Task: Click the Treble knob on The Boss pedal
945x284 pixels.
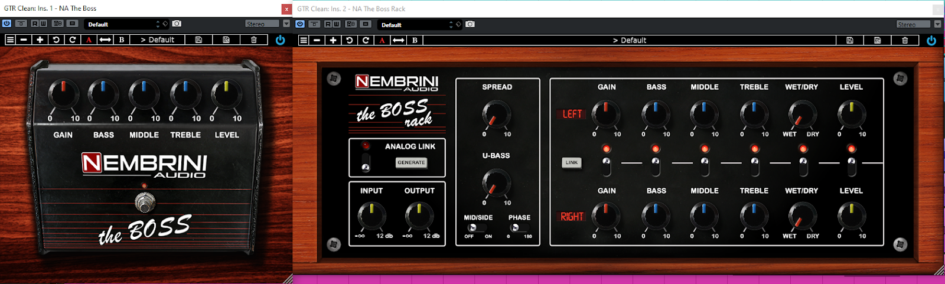Action: point(185,94)
